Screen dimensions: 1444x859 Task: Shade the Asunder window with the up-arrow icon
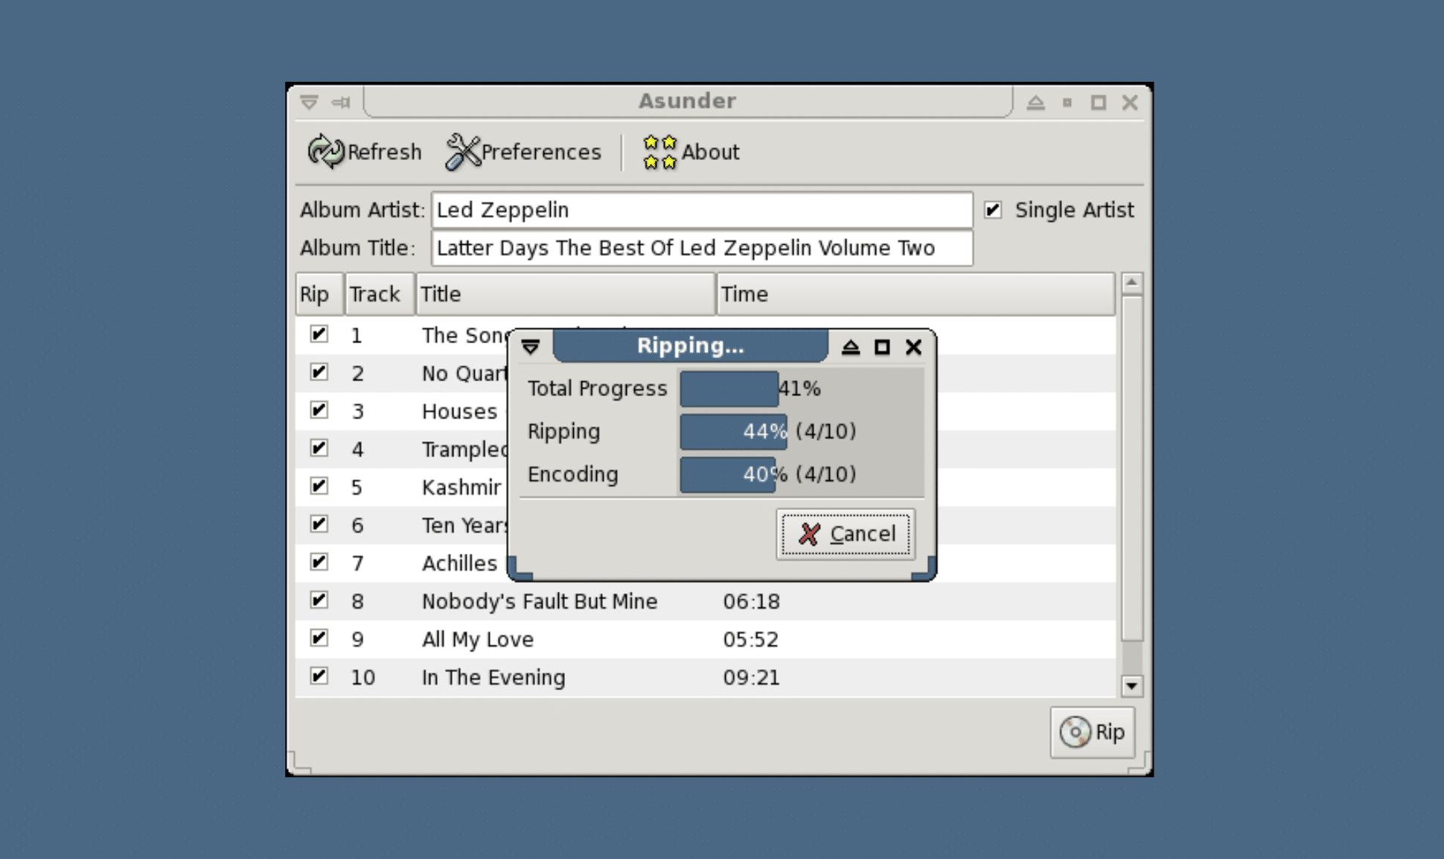coord(1035,102)
